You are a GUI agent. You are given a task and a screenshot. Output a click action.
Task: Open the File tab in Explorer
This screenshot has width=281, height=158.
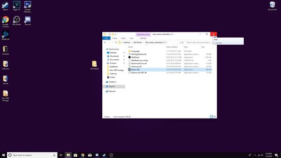106,38
